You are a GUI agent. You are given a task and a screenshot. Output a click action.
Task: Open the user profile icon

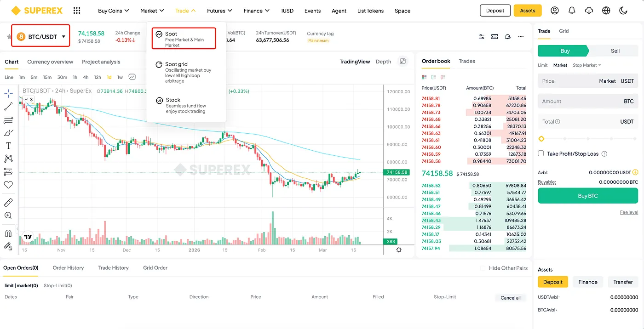pyautogui.click(x=555, y=11)
